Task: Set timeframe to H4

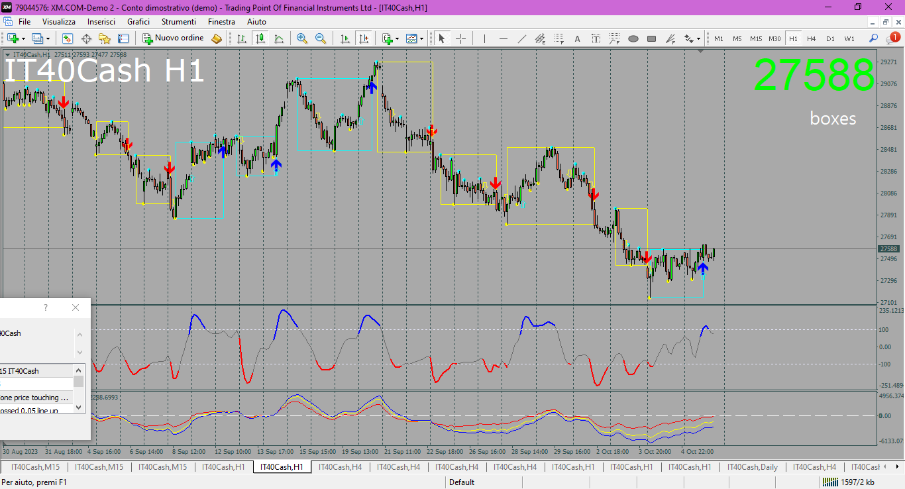Action: [x=812, y=38]
